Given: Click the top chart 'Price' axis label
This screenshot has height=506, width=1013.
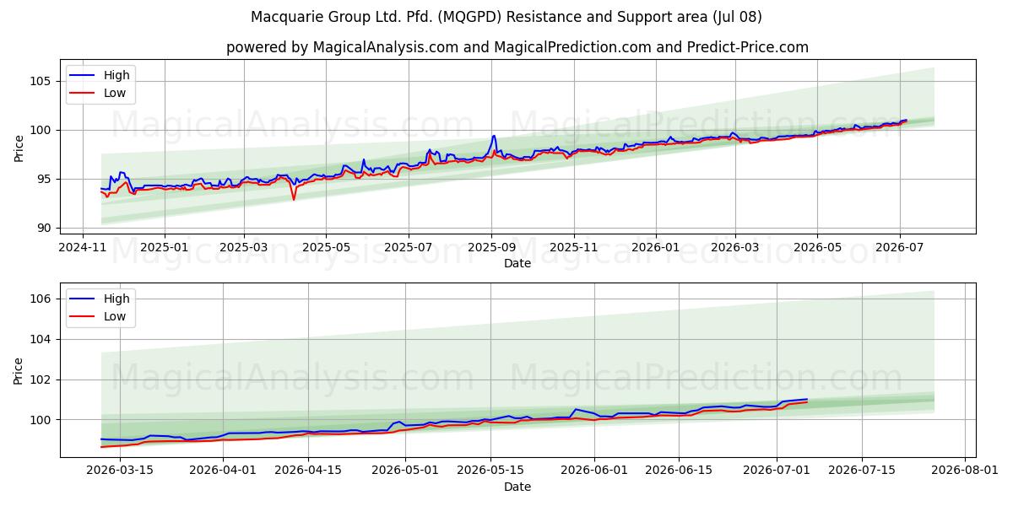Looking at the screenshot, I should pyautogui.click(x=19, y=148).
